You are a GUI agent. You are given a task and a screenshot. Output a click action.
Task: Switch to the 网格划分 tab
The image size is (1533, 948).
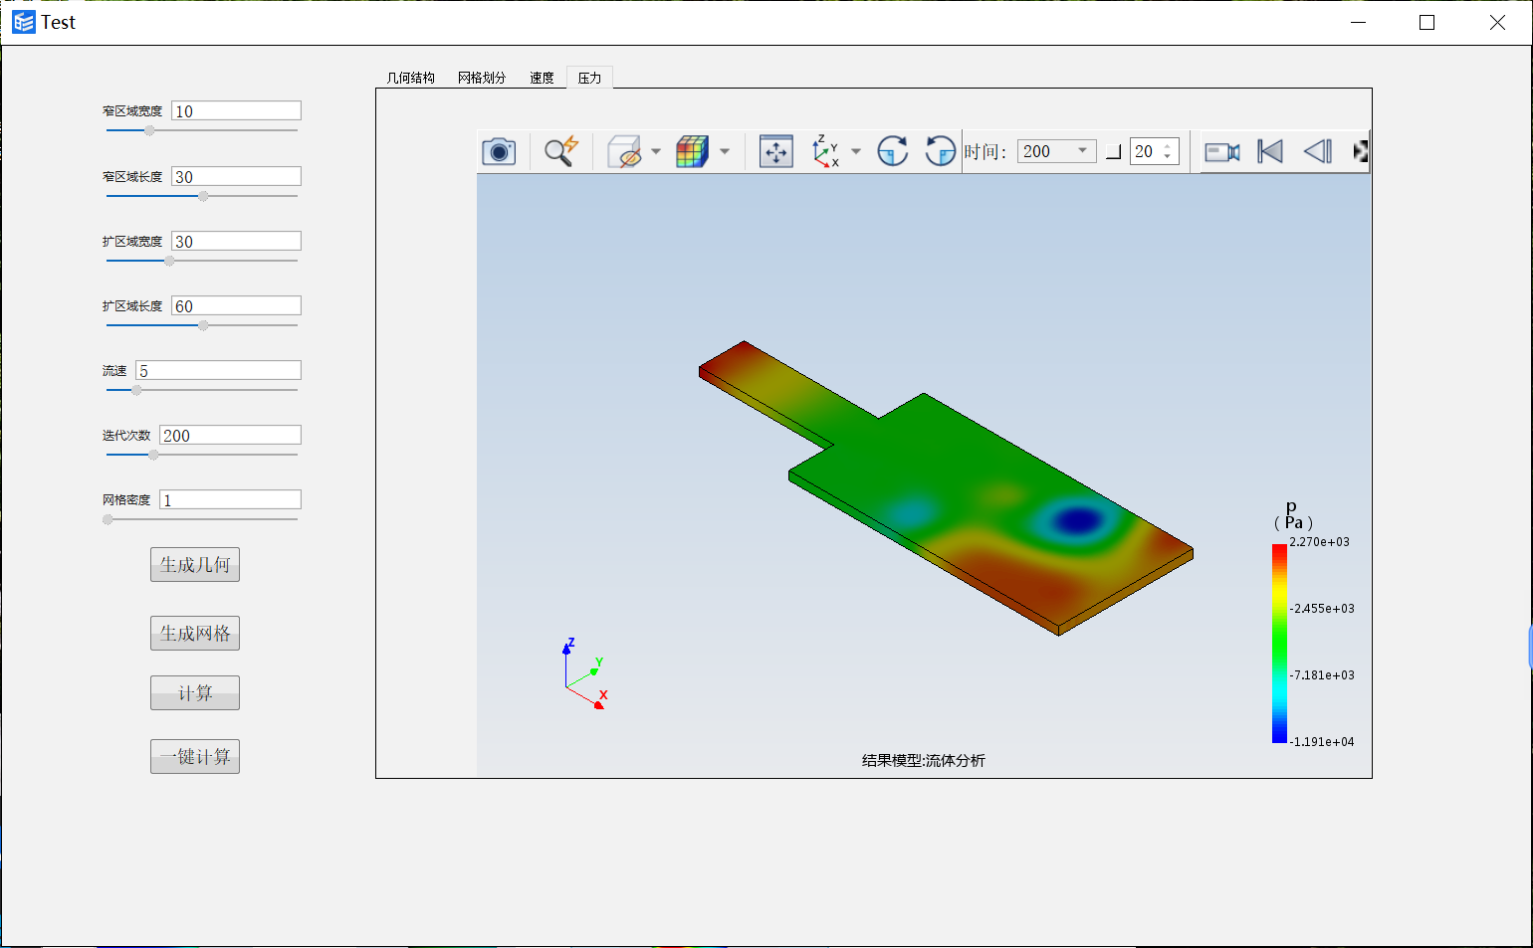point(482,78)
